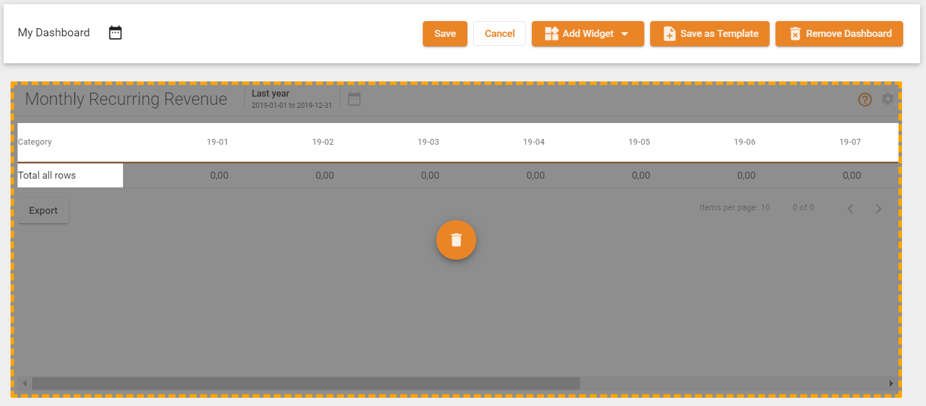The width and height of the screenshot is (926, 406).
Task: Open the dashboard calendar icon beside My Dashboard
Action: [115, 33]
